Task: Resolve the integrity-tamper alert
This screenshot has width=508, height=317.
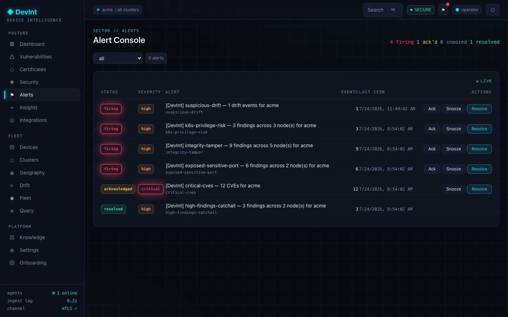Action: [479, 149]
